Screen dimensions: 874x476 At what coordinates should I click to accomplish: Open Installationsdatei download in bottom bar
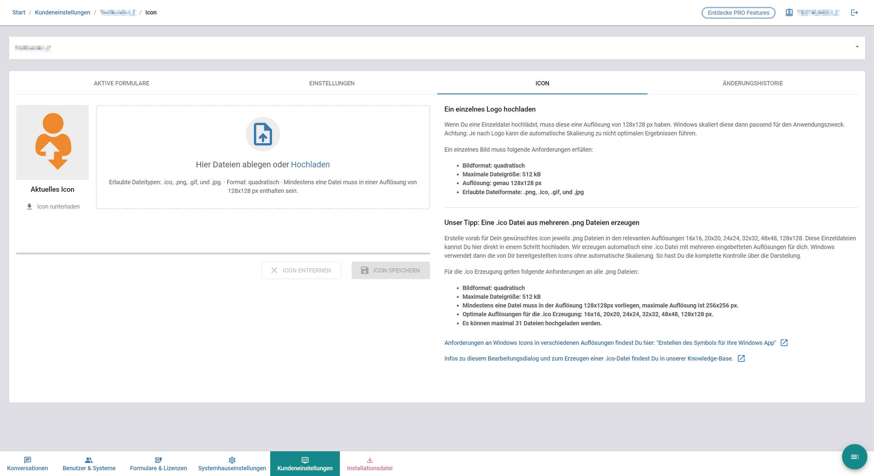[369, 463]
